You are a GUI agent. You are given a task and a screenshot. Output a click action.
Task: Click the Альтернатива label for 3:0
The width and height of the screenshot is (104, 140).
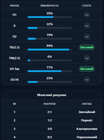point(87,129)
